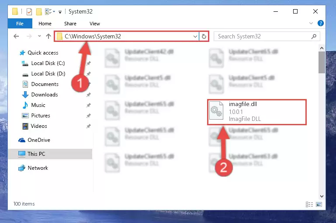Switch to the Home ribbon tab
The height and width of the screenshot is (223, 336).
click(x=45, y=24)
